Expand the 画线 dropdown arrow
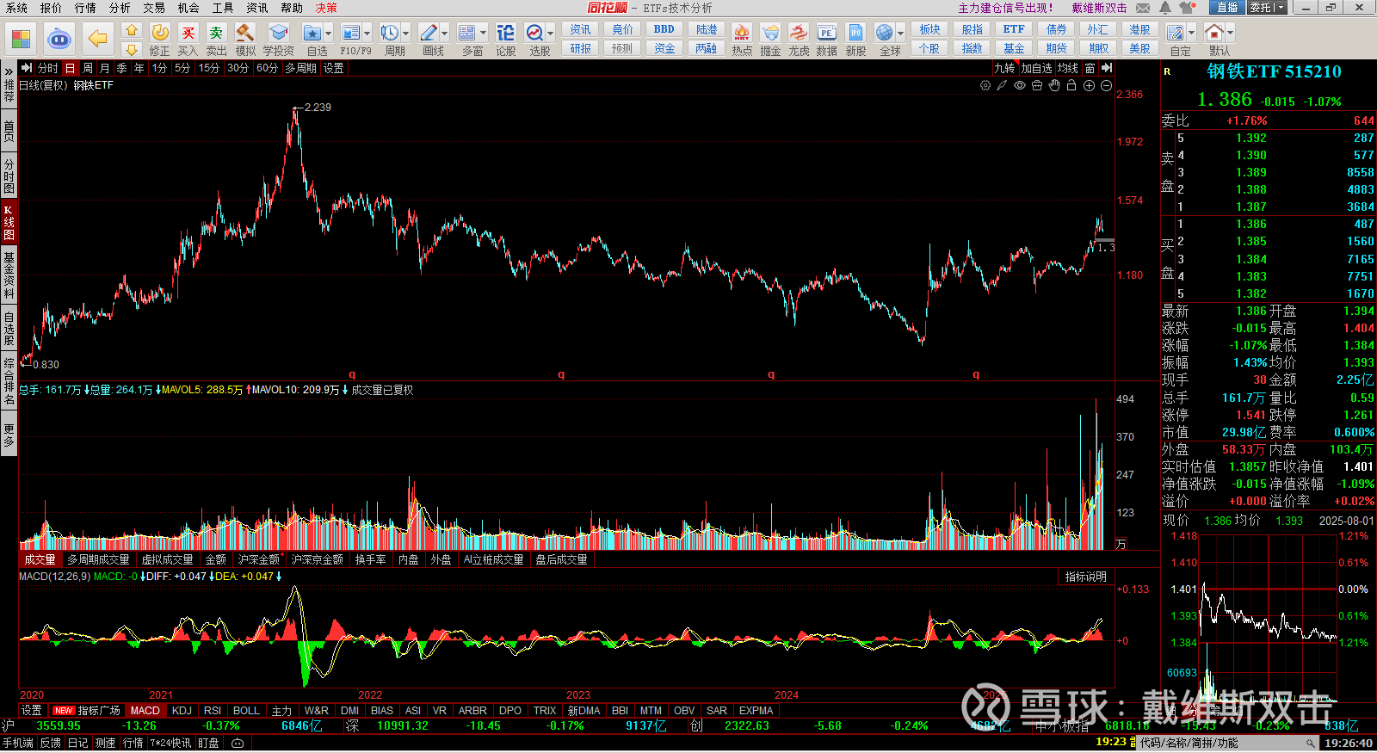 (x=445, y=34)
